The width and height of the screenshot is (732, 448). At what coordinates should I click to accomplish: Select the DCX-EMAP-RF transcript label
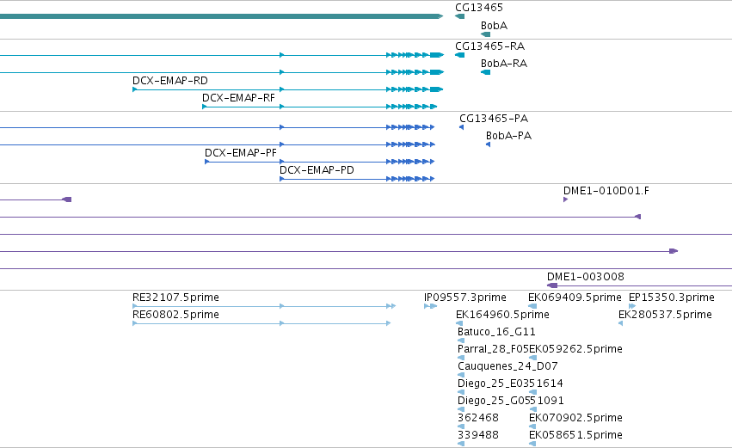[238, 98]
